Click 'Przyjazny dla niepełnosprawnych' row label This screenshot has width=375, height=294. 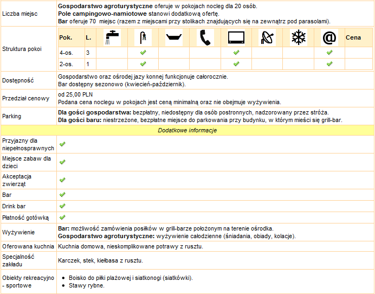[28, 144]
